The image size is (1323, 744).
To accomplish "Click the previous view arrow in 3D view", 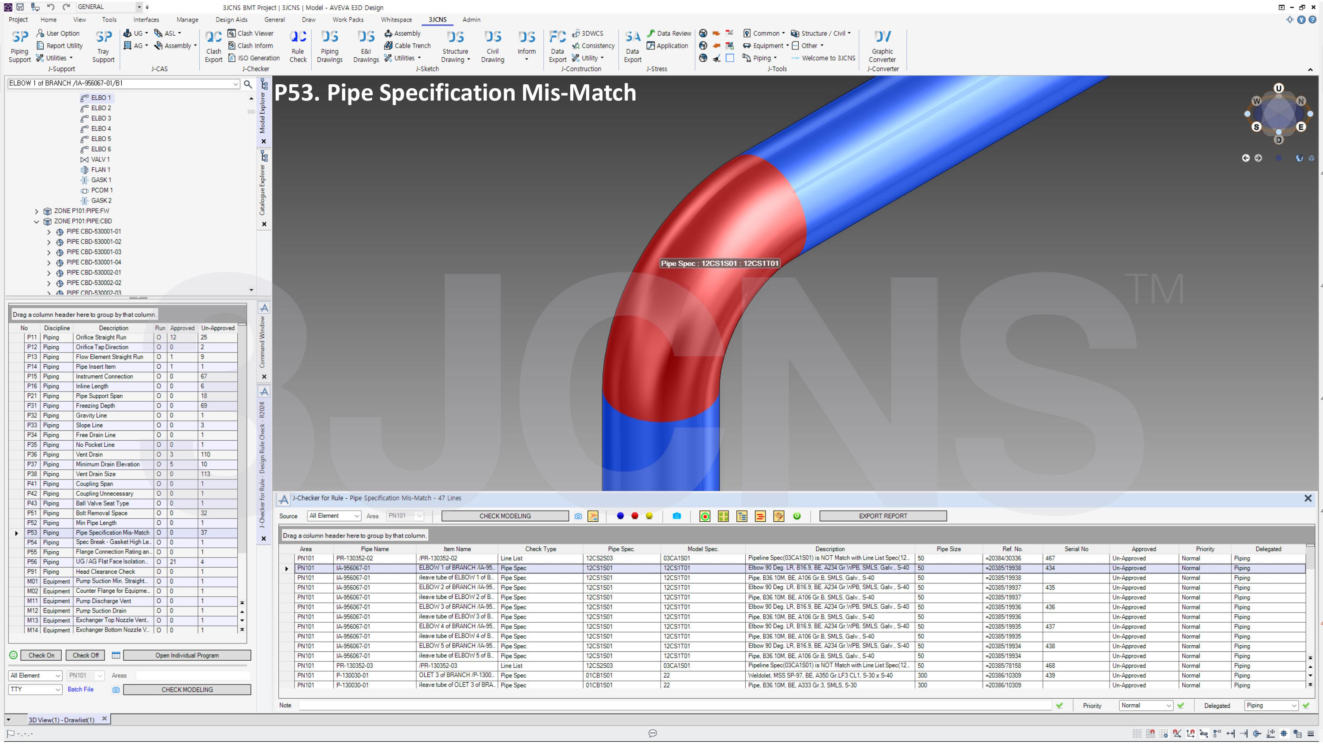I will (x=1245, y=158).
